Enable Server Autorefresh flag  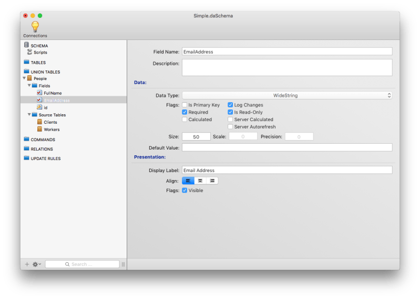click(x=230, y=126)
